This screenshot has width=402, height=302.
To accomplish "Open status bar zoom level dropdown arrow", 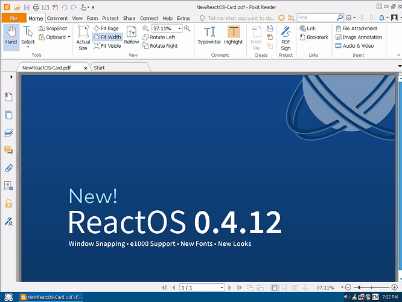I will click(342, 288).
